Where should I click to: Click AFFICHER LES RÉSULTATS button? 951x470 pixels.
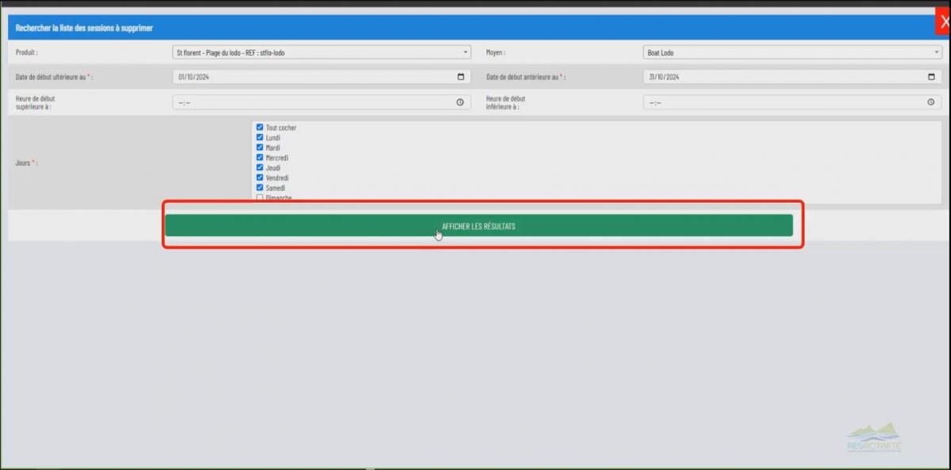click(479, 226)
